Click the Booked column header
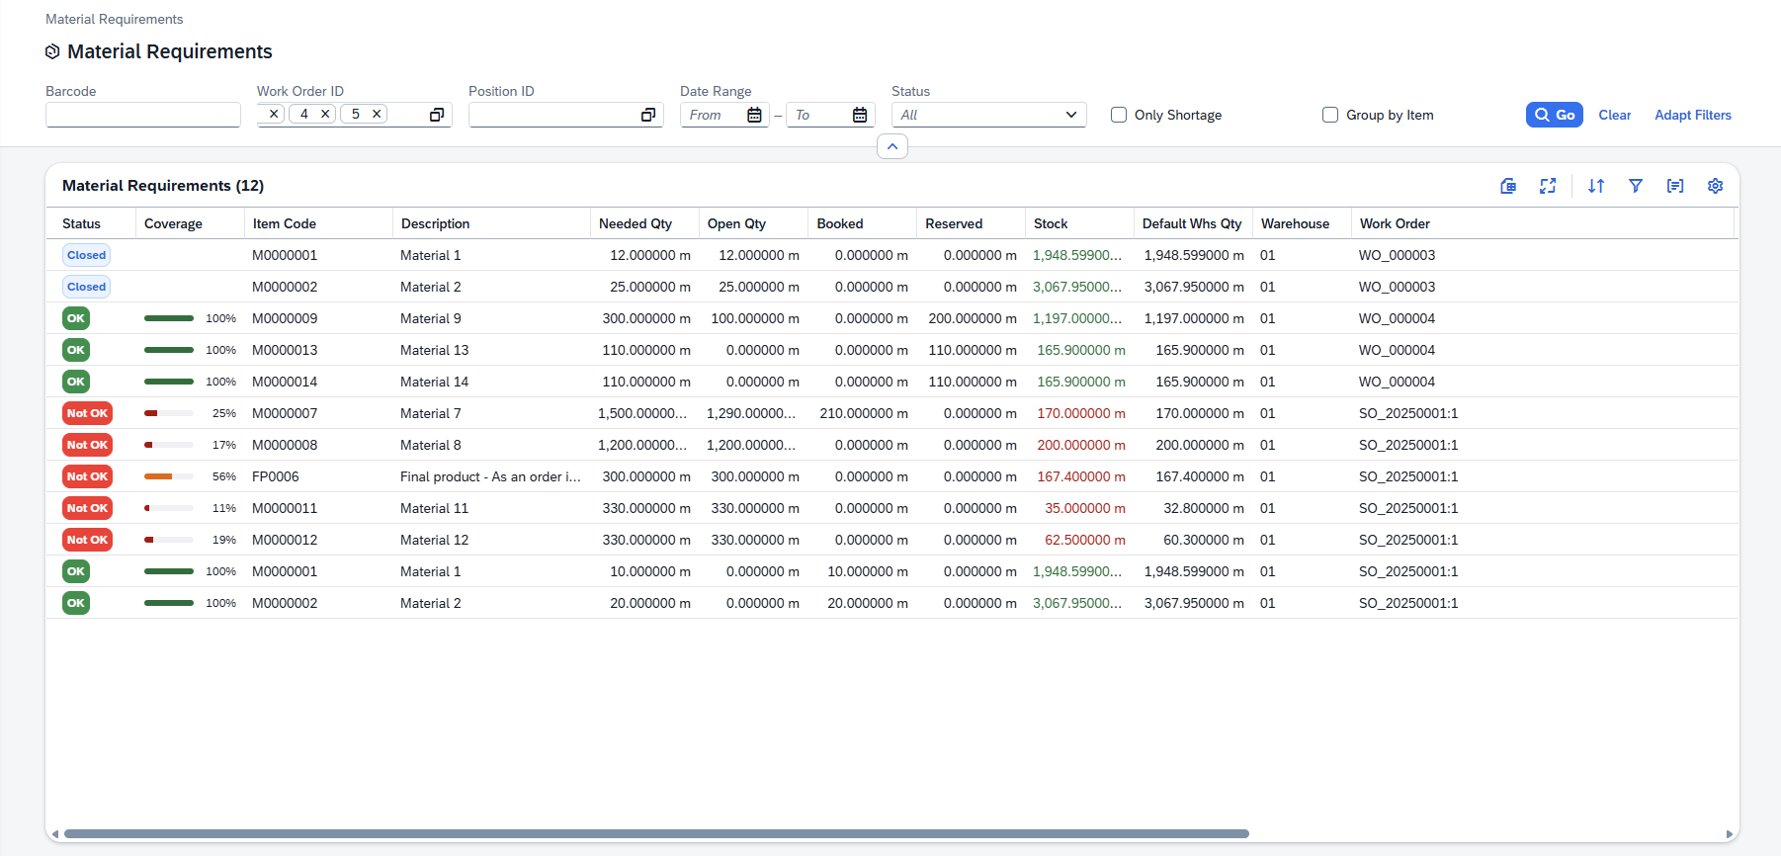This screenshot has height=856, width=1781. click(x=862, y=223)
